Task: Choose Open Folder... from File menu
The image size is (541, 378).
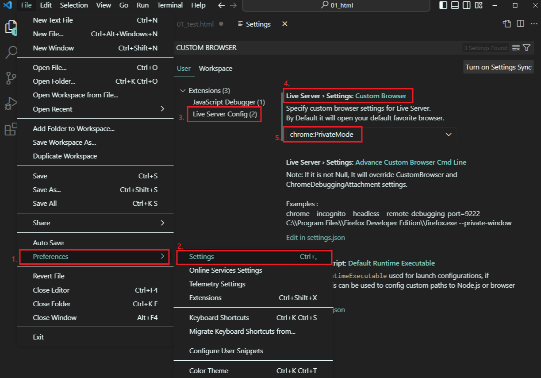Action: coord(95,81)
